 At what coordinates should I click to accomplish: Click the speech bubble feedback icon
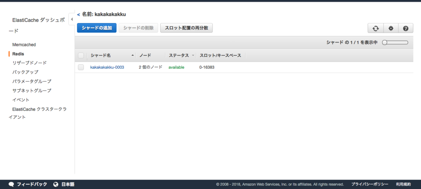point(11,184)
